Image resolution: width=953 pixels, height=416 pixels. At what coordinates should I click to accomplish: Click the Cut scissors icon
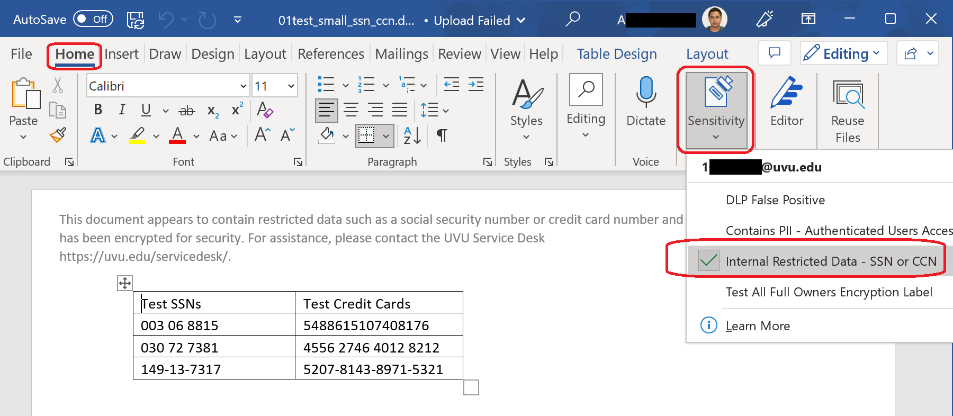(x=58, y=85)
